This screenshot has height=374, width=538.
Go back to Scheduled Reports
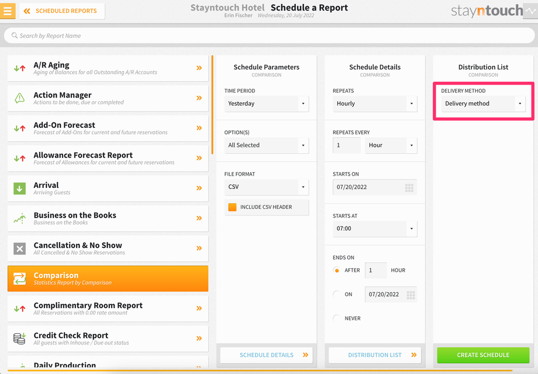(63, 11)
